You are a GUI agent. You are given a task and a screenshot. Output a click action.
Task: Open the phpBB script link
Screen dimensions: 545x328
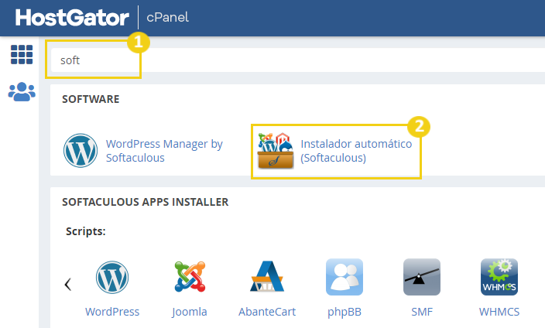344,312
